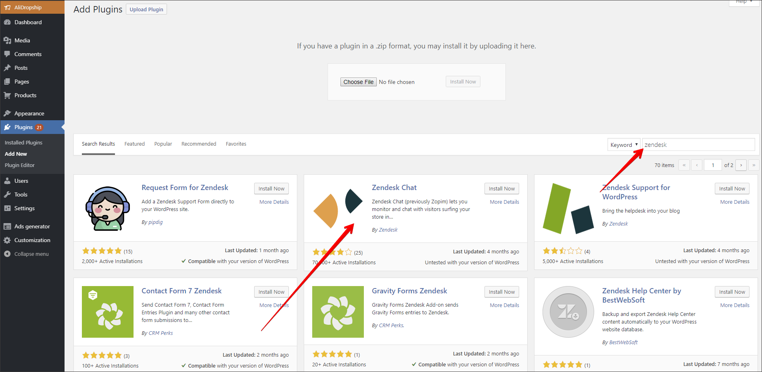762x372 pixels.
Task: Click Install Now in the upload box
Action: point(463,82)
